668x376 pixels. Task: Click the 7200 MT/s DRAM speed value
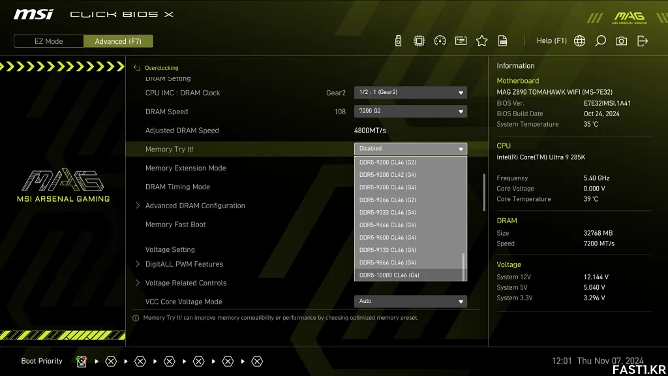click(599, 243)
